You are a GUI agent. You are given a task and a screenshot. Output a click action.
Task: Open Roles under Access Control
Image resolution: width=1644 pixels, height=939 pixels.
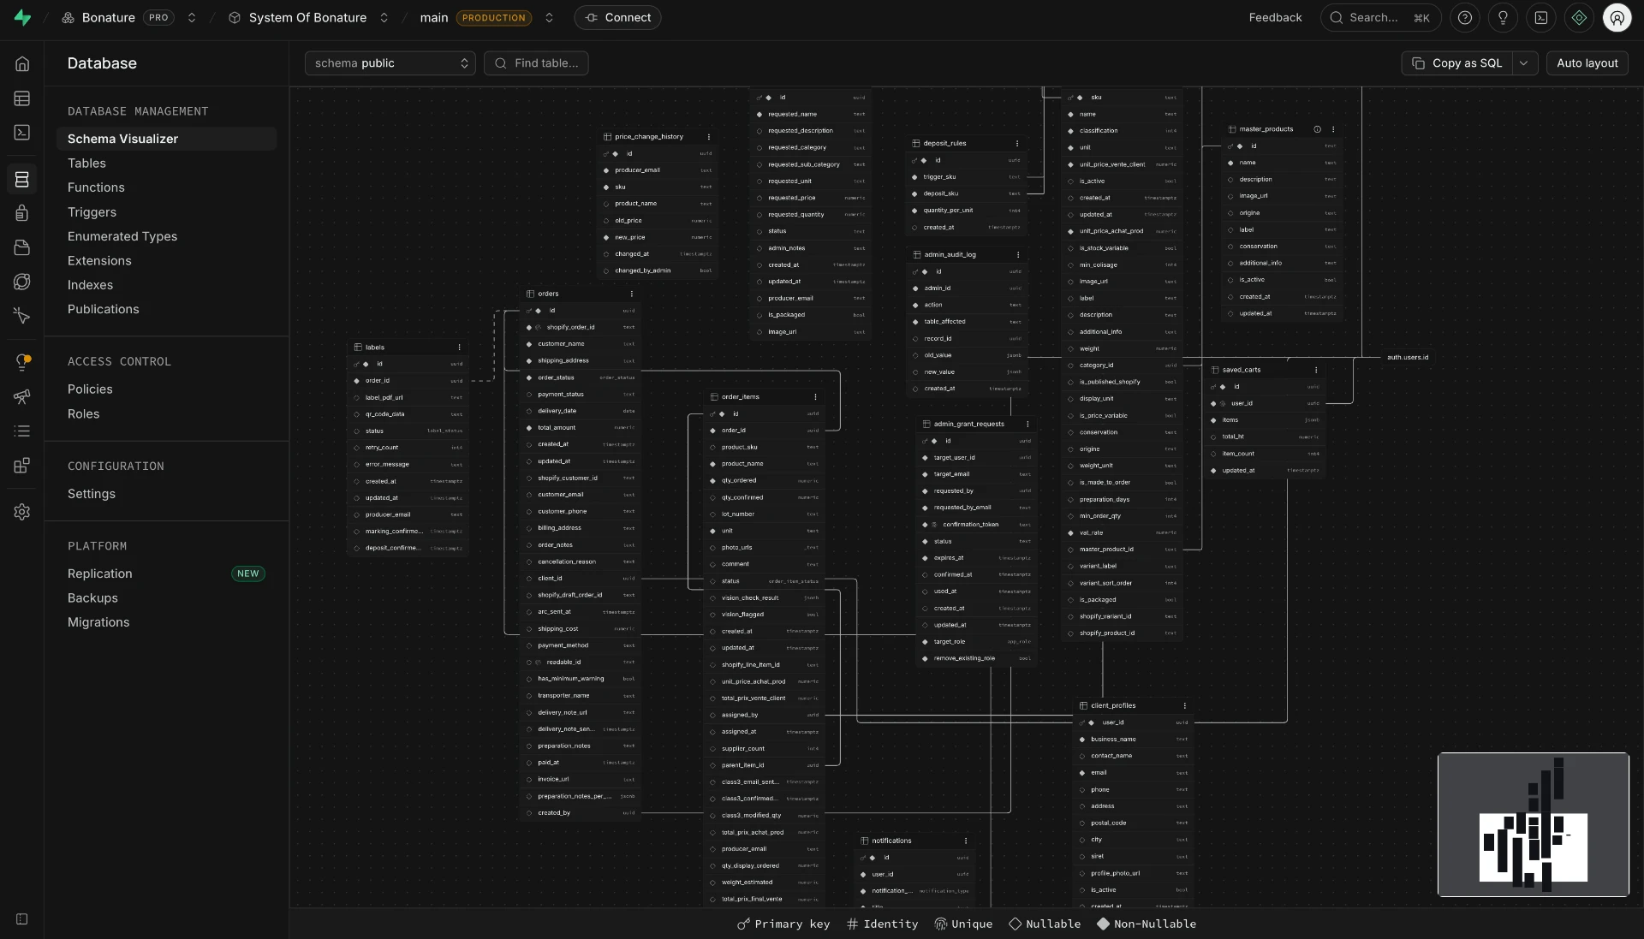(83, 414)
